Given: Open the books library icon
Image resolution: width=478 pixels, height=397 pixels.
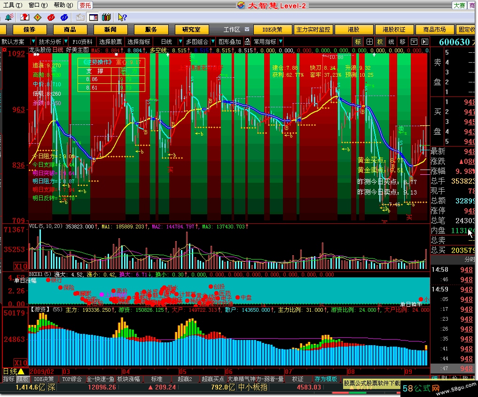Looking at the screenshot, I should point(106,17).
